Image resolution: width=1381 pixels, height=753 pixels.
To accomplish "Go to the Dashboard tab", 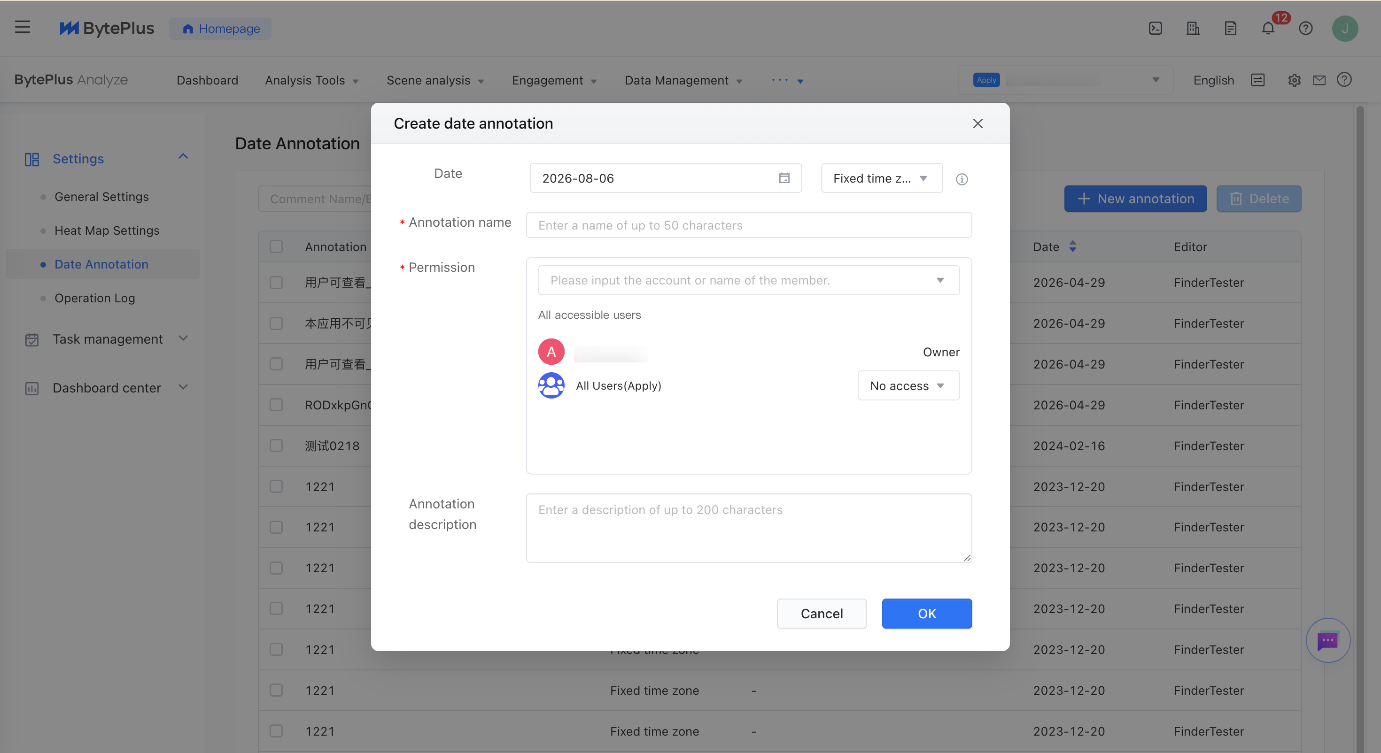I will pos(207,80).
